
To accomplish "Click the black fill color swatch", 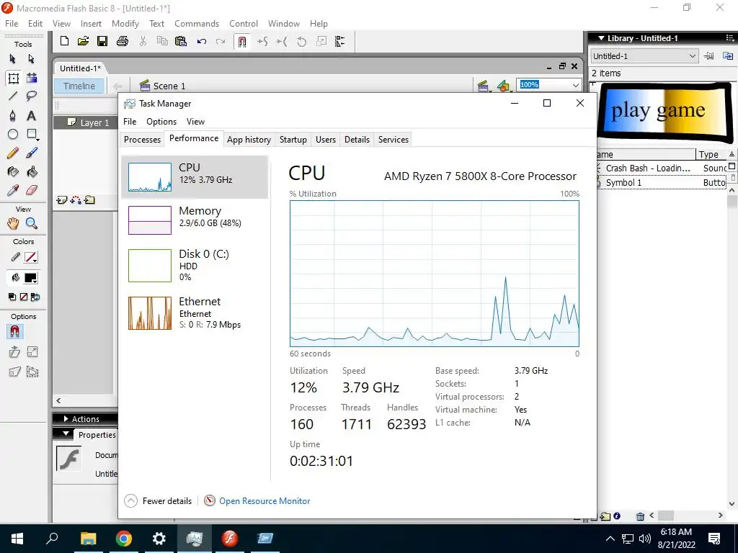I will click(31, 278).
